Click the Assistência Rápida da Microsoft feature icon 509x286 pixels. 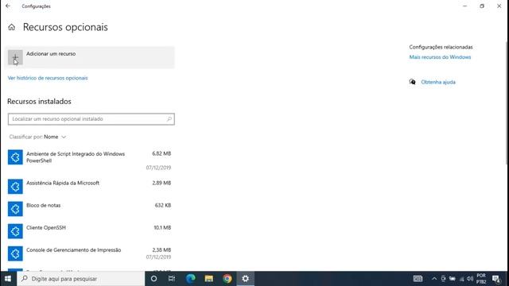(15, 187)
